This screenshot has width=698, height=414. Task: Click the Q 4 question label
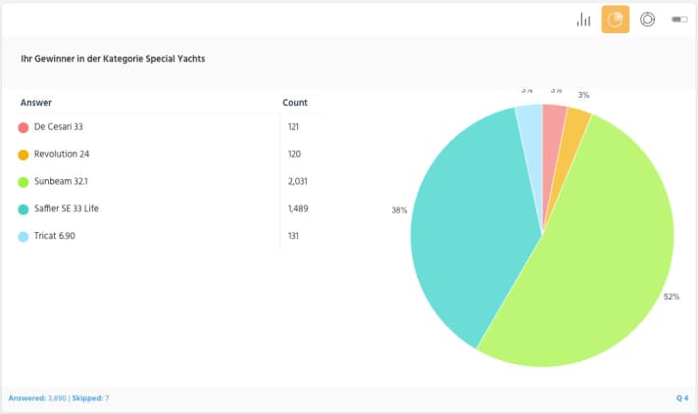pyautogui.click(x=682, y=398)
